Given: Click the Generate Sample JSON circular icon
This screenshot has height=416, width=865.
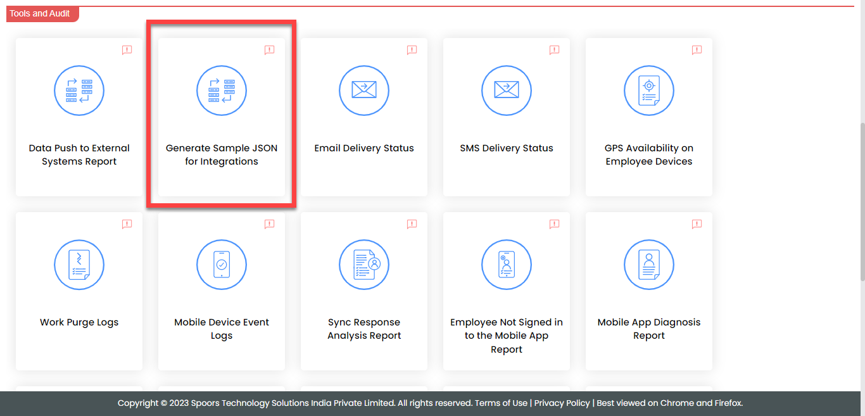Looking at the screenshot, I should click(x=222, y=91).
